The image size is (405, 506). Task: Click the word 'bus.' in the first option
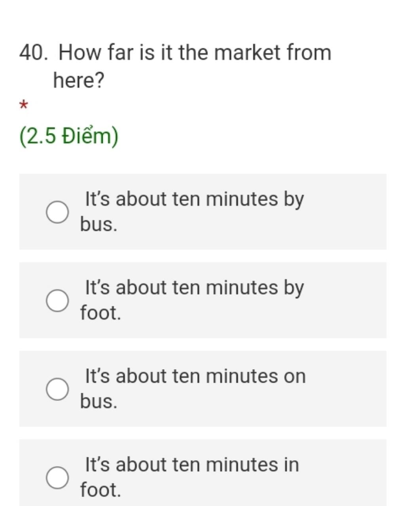99,224
